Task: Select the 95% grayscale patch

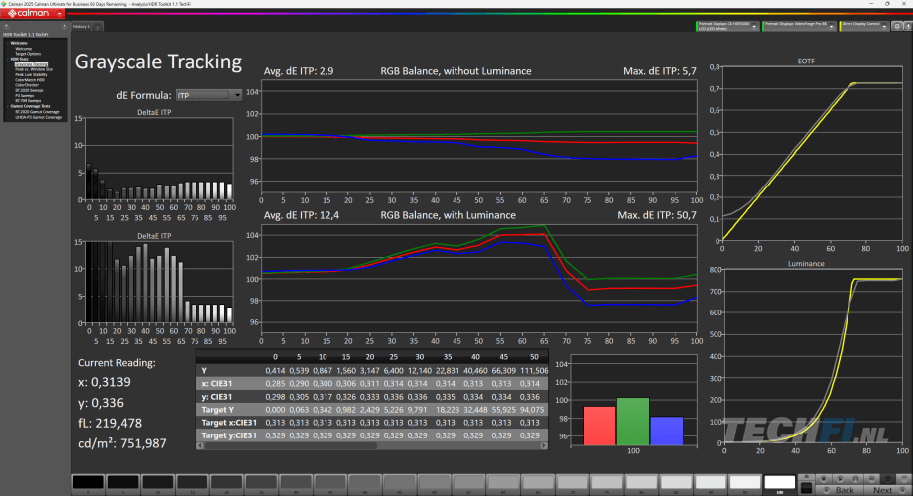Action: click(x=745, y=482)
